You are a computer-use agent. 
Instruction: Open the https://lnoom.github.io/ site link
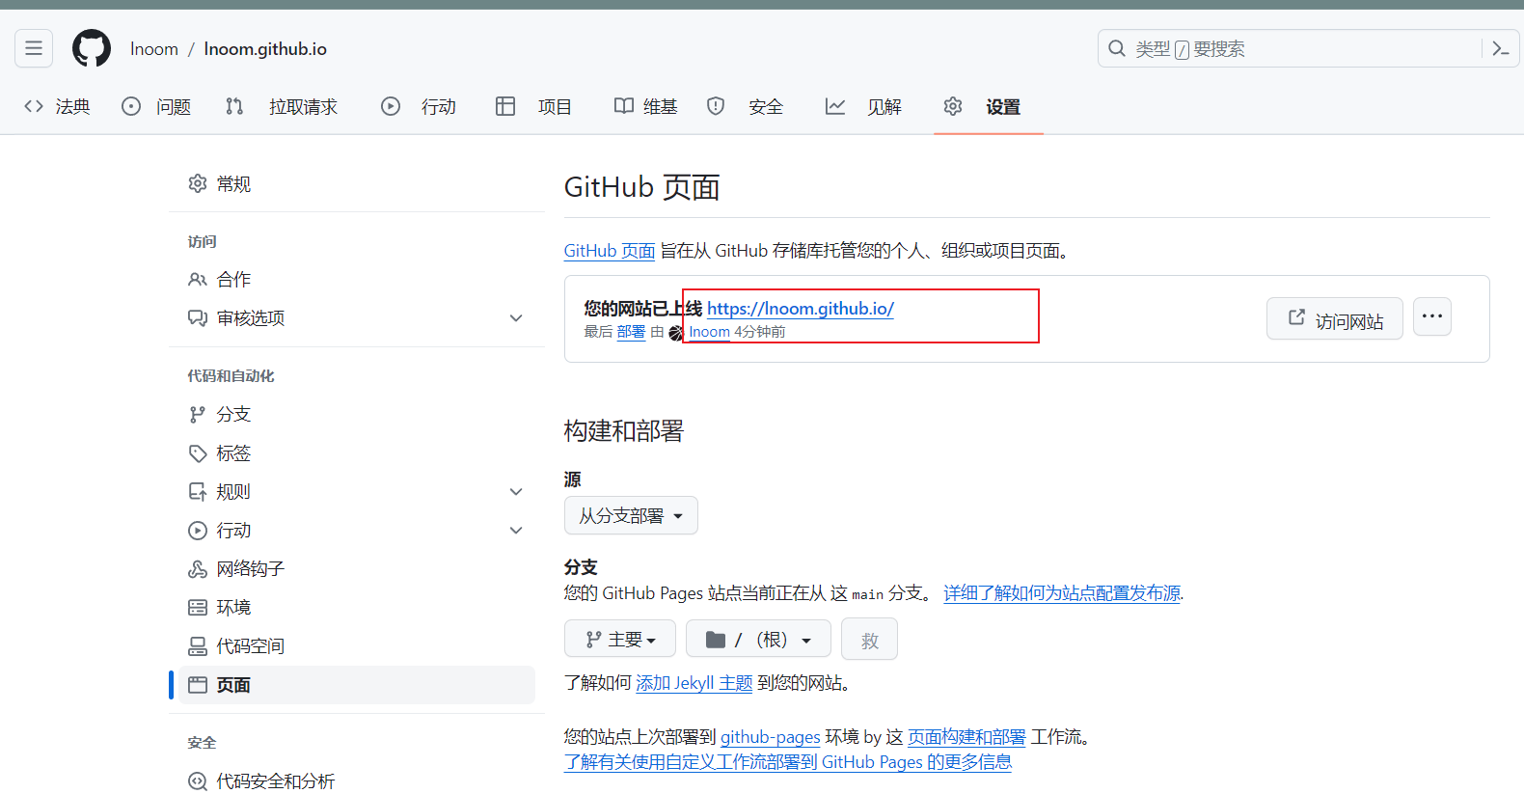[x=801, y=309]
